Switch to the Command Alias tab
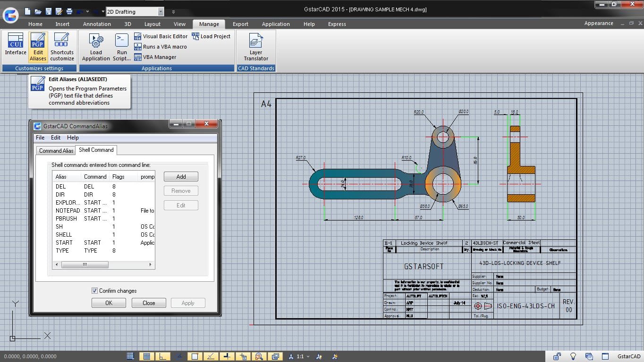644x362 pixels. point(56,150)
